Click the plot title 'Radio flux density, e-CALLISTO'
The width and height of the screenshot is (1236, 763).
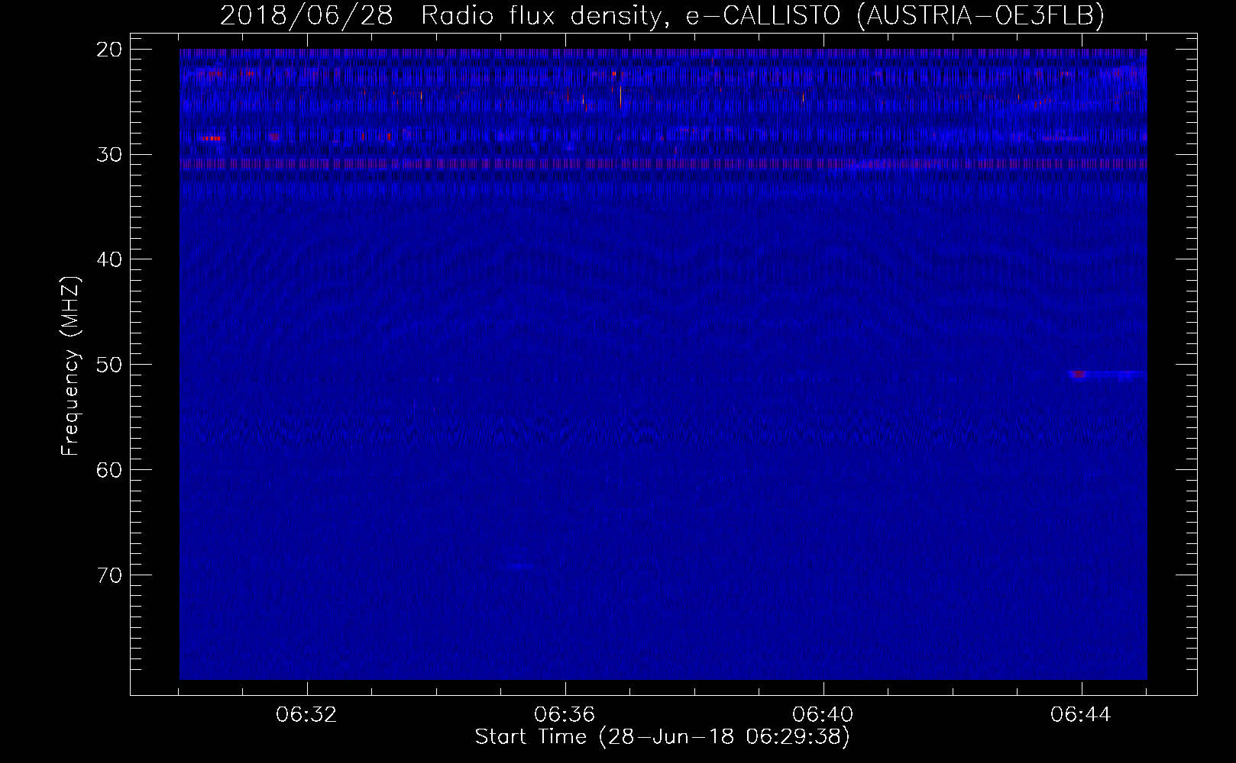[x=630, y=15]
